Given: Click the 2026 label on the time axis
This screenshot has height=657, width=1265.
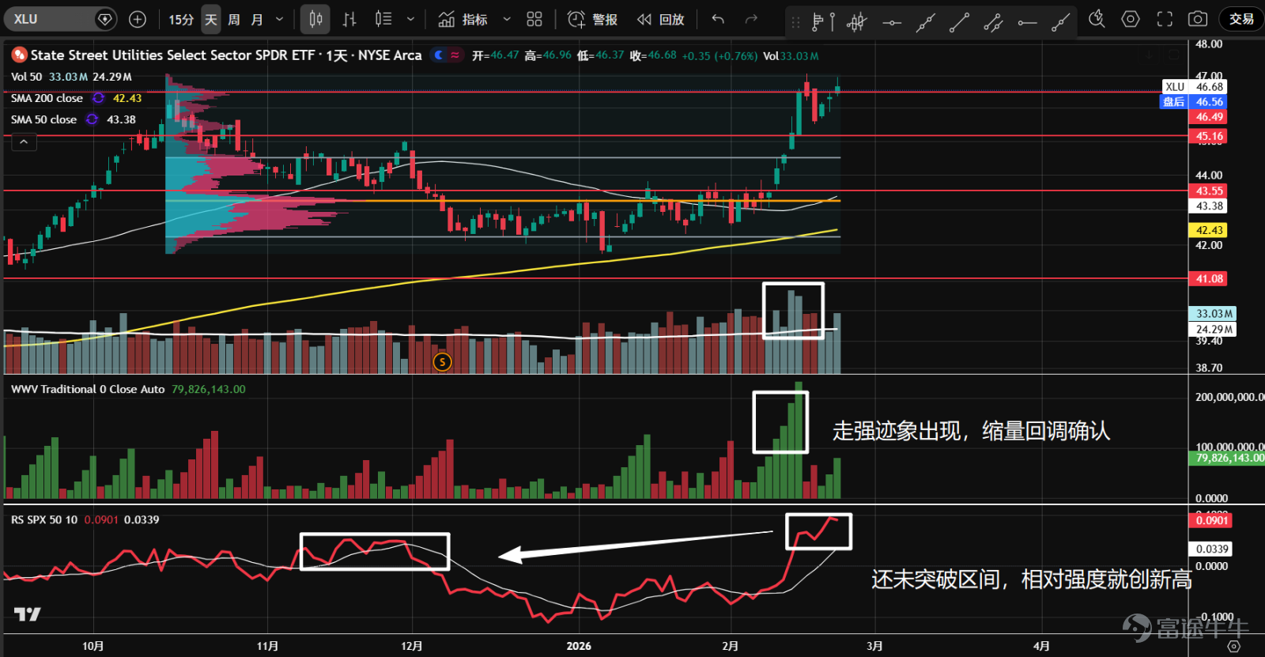Looking at the screenshot, I should (579, 646).
